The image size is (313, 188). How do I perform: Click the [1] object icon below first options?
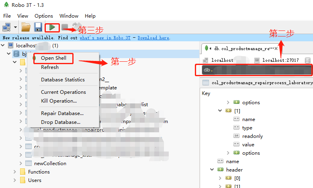[228, 111]
